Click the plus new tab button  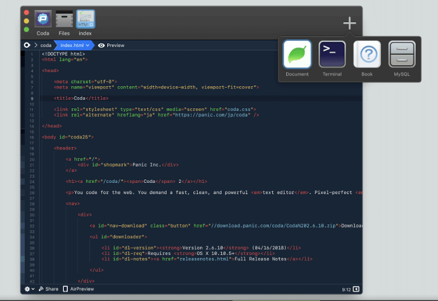tap(349, 23)
